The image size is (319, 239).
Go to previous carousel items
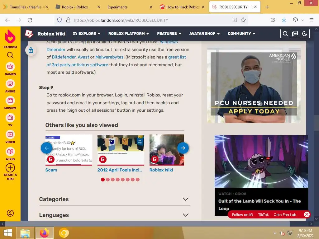[x=47, y=148]
